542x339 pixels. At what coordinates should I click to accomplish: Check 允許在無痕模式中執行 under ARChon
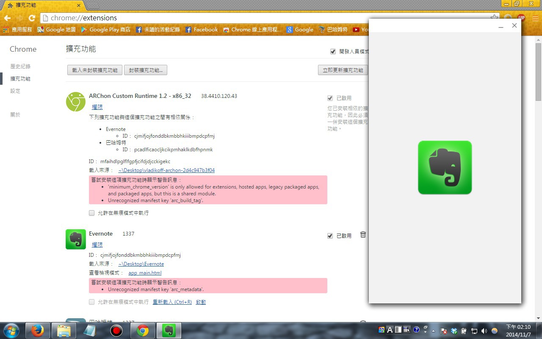91,213
